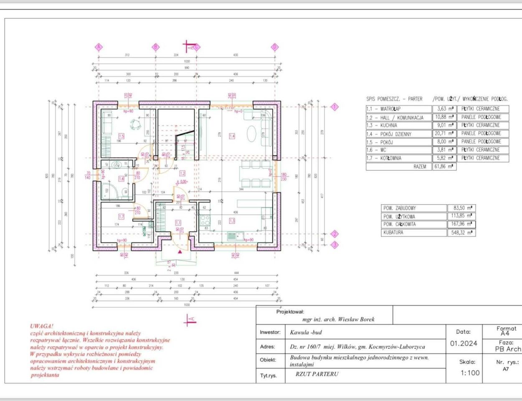The width and height of the screenshot is (522, 401).
Task: Select the area value '5,82 m²'
Action: pyautogui.click(x=445, y=158)
